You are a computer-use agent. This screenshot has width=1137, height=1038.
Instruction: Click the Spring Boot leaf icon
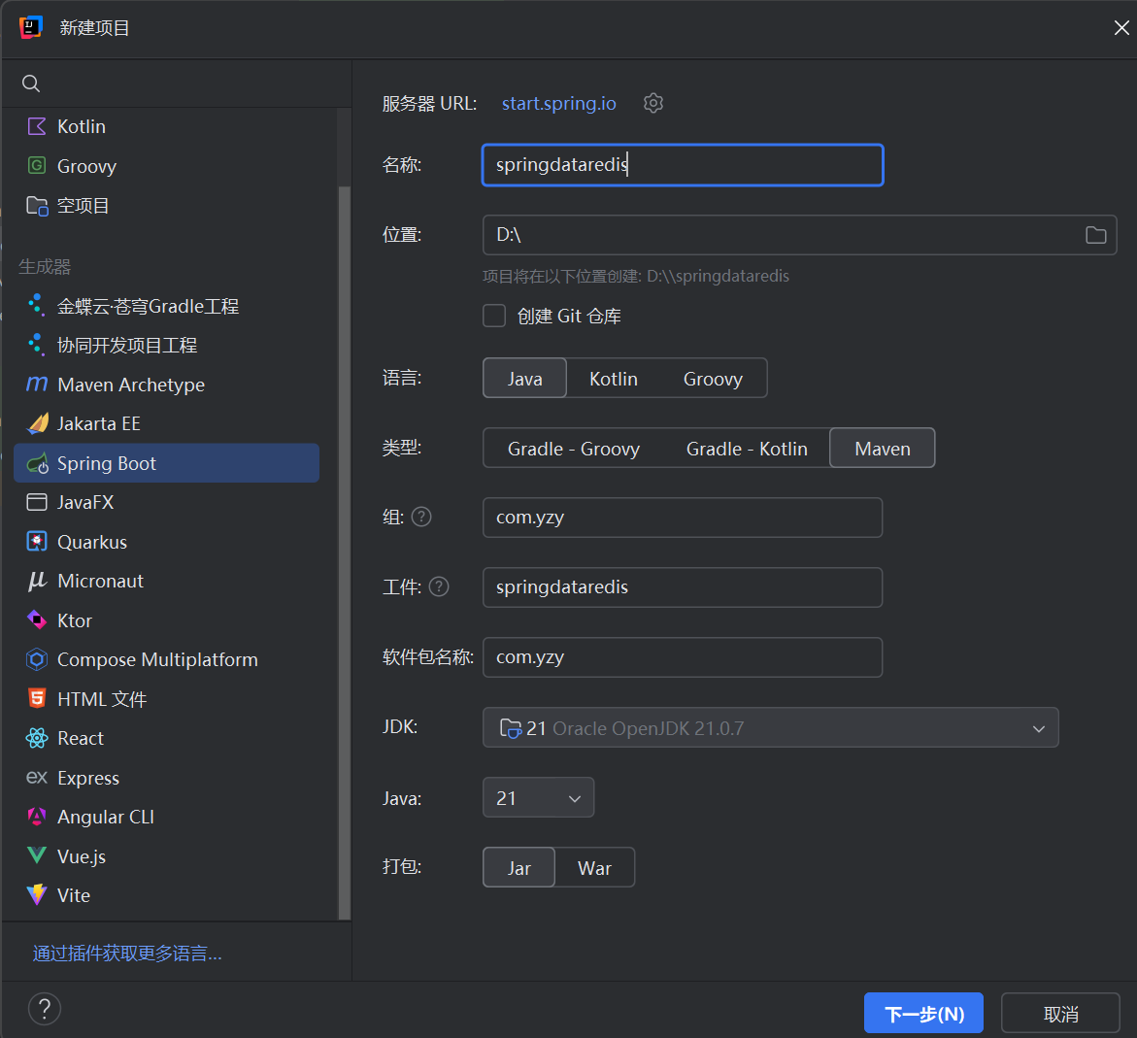[x=38, y=463]
